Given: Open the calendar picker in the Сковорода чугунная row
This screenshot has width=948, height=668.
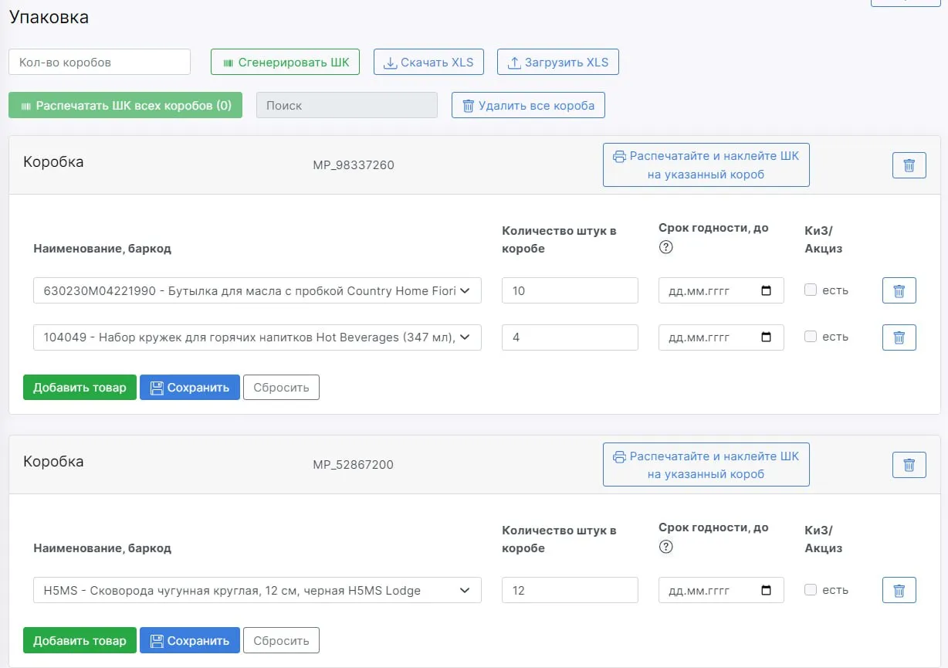Looking at the screenshot, I should coord(766,590).
